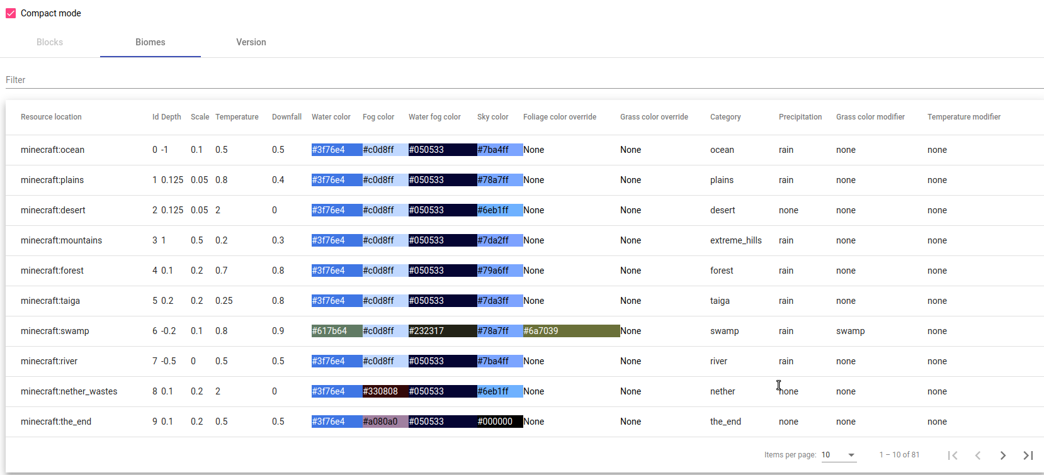Click the_end fog color #a080a0 swatch
The height and width of the screenshot is (475, 1044).
coord(385,422)
